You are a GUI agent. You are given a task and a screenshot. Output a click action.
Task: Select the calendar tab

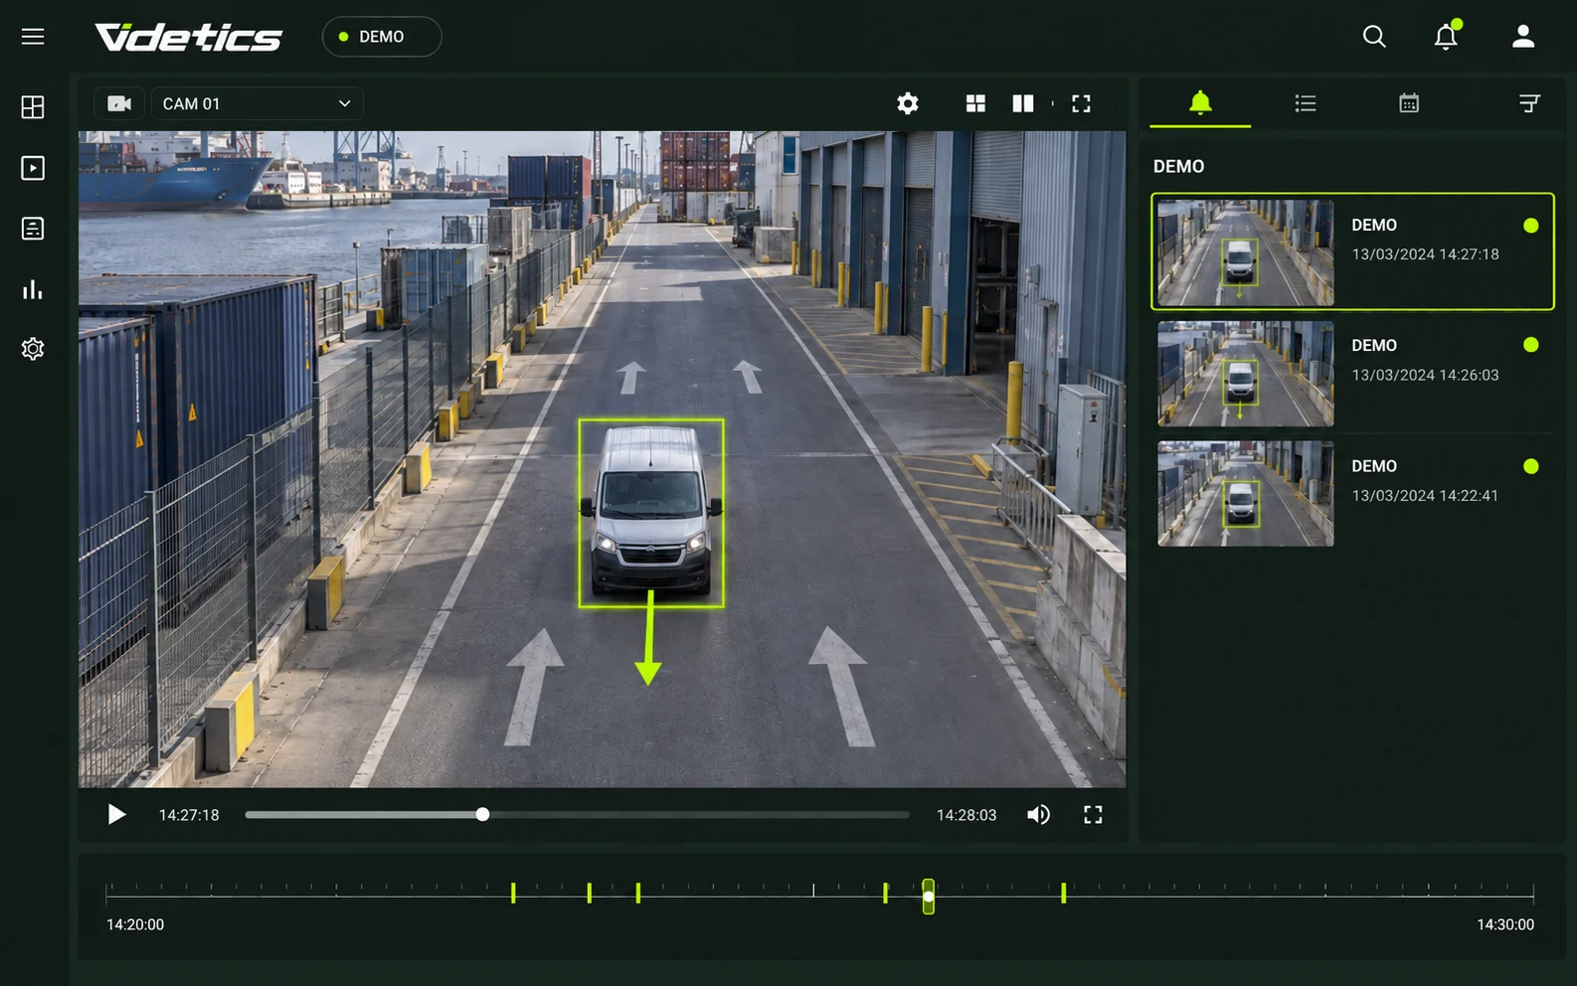[1409, 103]
